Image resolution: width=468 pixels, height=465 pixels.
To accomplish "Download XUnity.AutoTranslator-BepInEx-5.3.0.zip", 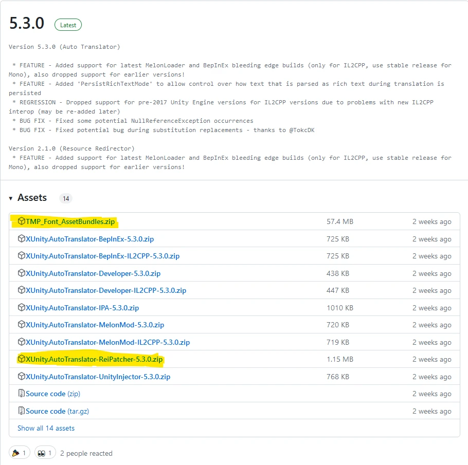I will pos(89,239).
